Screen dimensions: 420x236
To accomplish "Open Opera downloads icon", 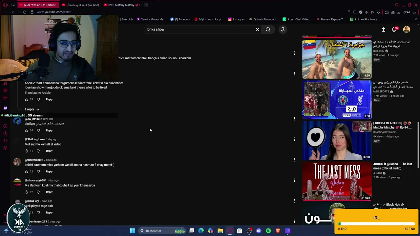I will (399, 12).
